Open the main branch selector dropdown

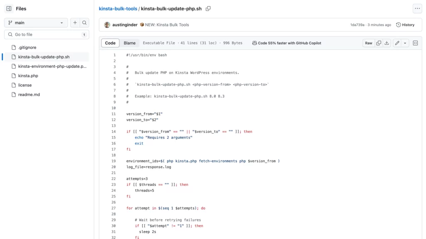[36, 23]
